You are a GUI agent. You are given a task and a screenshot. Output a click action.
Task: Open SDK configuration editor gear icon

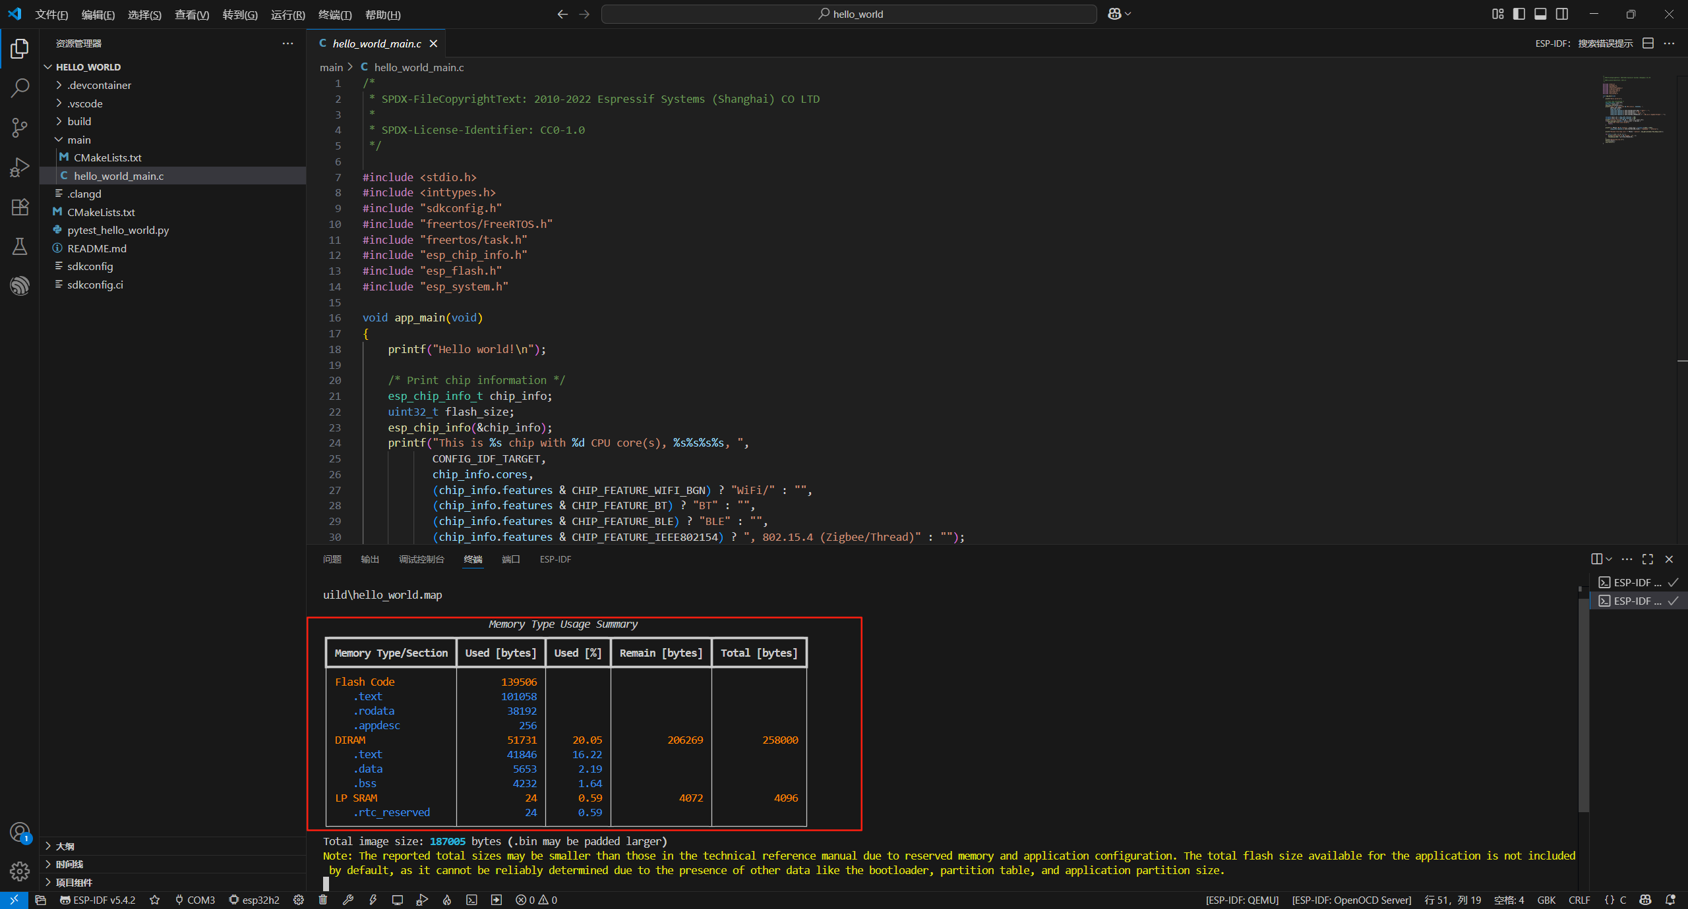[299, 900]
